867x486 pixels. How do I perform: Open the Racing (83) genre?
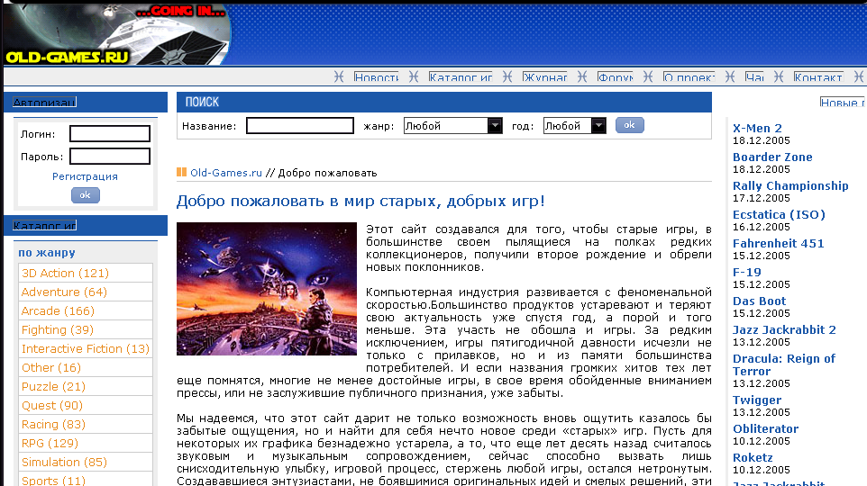54,424
